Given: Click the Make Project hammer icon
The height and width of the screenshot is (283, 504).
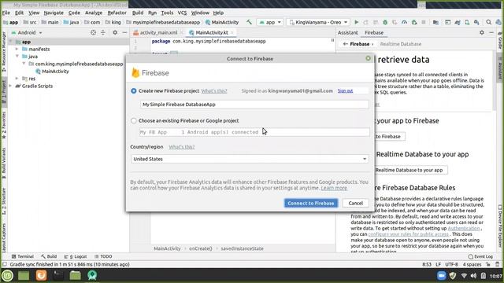Looking at the screenshot, I should pyautogui.click(x=249, y=22).
